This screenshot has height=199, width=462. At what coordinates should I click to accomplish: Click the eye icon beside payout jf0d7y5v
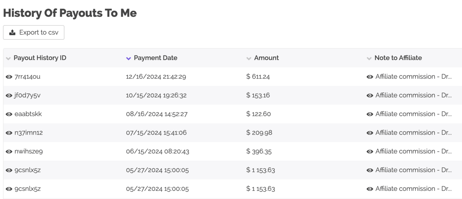(x=9, y=96)
